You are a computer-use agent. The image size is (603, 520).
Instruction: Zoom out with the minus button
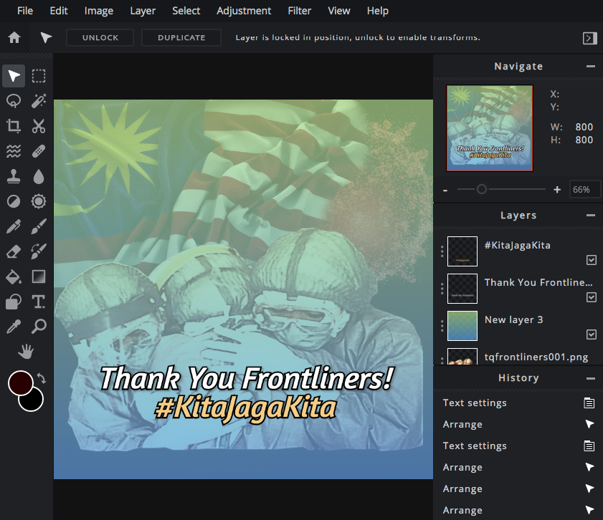point(445,190)
